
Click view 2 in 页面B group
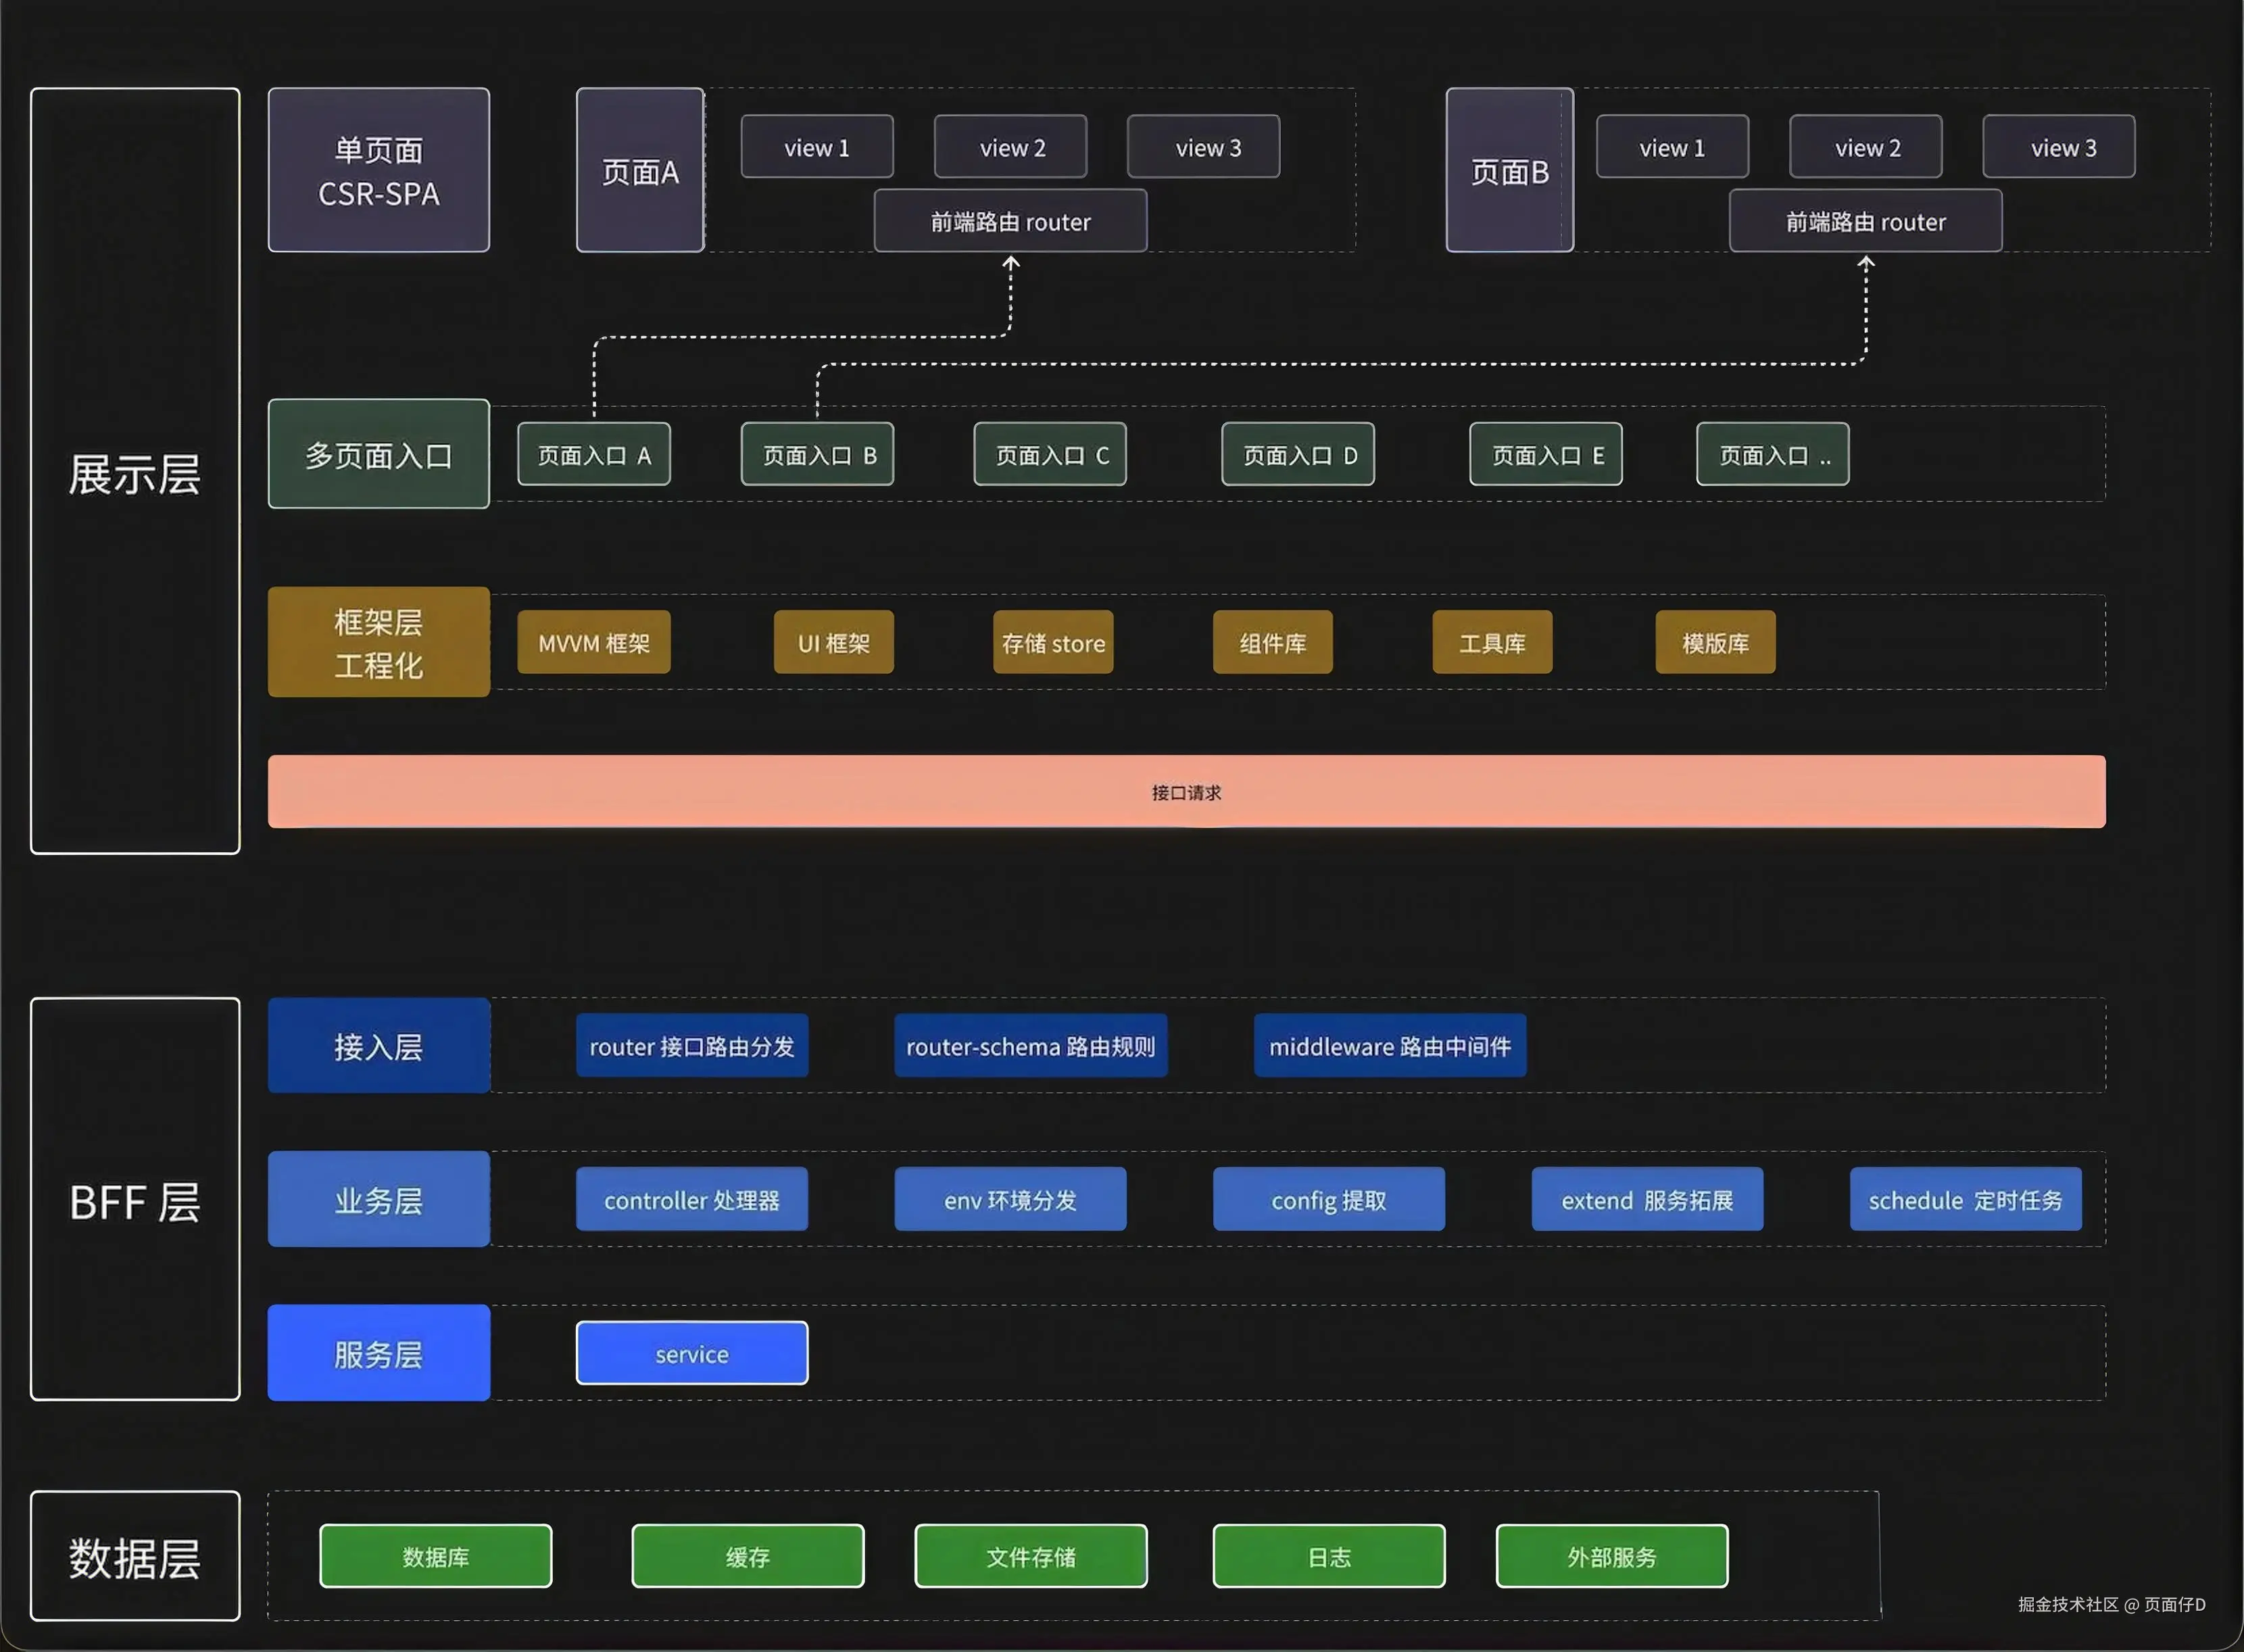[1866, 147]
